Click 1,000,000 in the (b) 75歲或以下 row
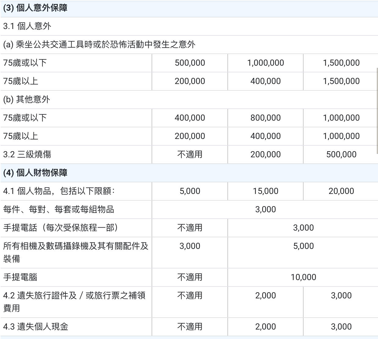 pos(341,118)
